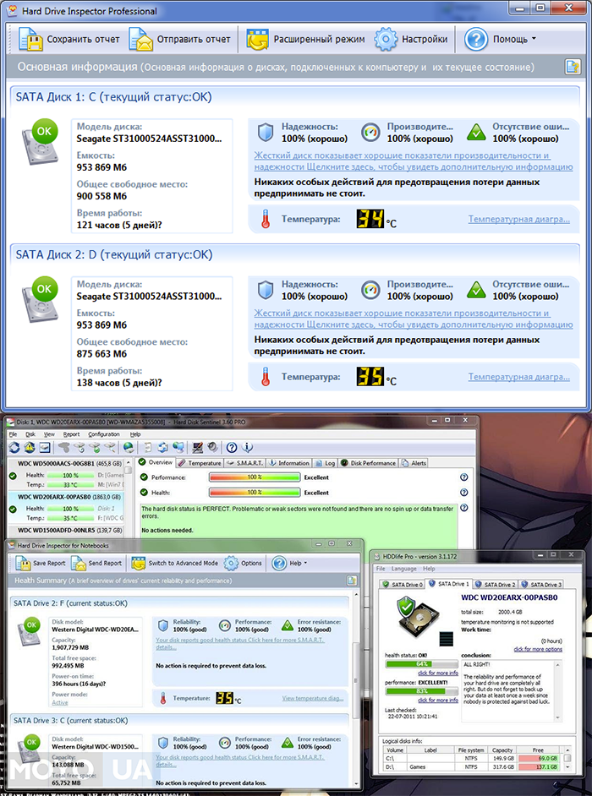Open File menu in HDDlife Pro
The image size is (592, 796).
(381, 569)
